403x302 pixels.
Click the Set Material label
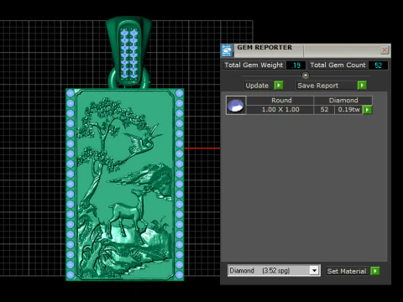347,271
